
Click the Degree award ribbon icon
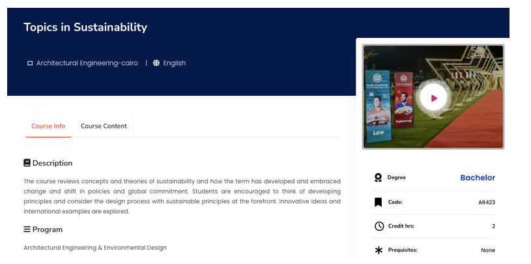[379, 178]
